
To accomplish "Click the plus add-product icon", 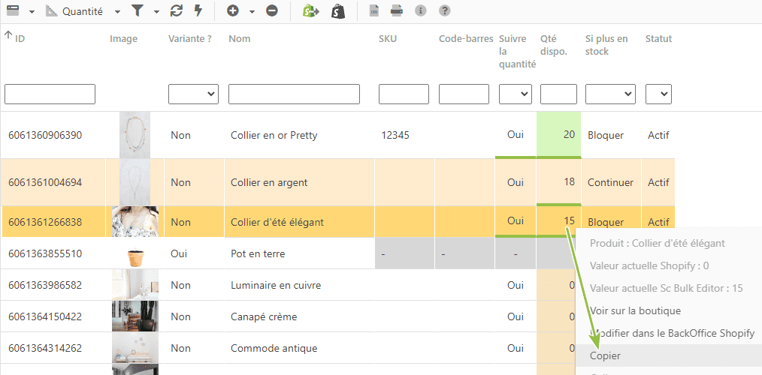I will (233, 11).
